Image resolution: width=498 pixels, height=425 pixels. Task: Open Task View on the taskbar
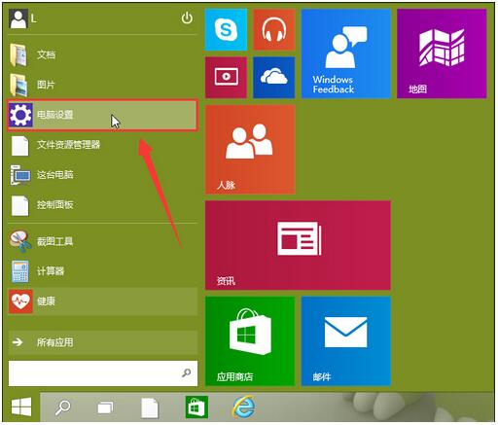105,407
